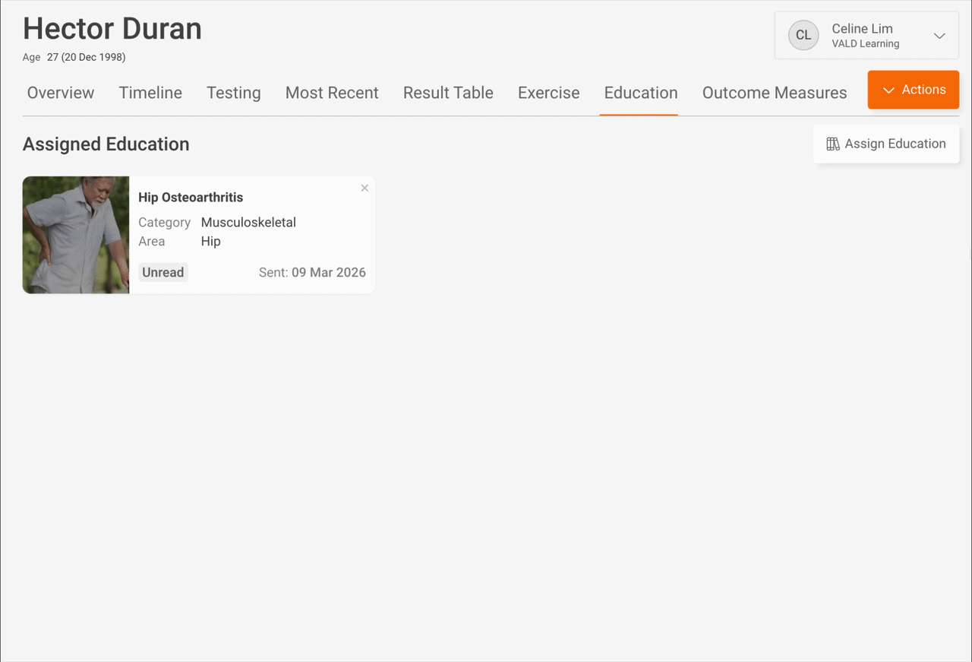Viewport: 972px width, 662px height.
Task: Expand the Celine Lim account chevron
Action: pyautogui.click(x=939, y=36)
